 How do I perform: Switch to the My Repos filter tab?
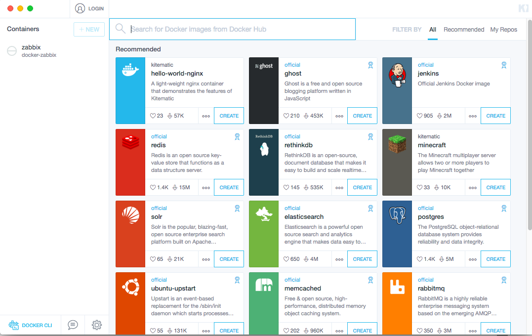[x=503, y=30]
